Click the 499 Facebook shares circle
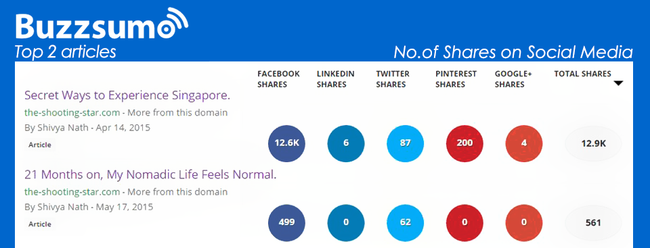The width and height of the screenshot is (650, 248). coord(286,223)
